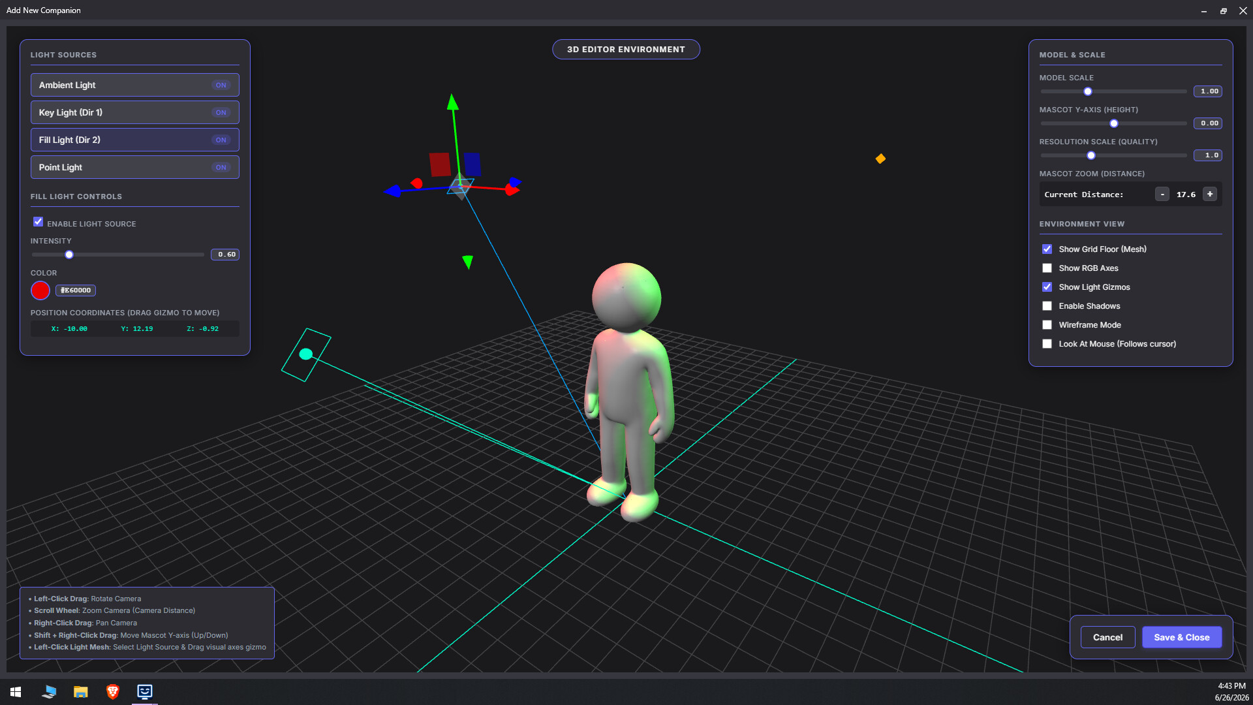Select the cyan key light disc gizmo
This screenshot has width=1253, height=705.
coord(305,354)
